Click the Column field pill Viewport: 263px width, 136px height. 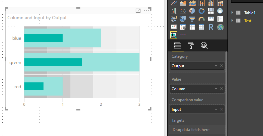(x=197, y=89)
